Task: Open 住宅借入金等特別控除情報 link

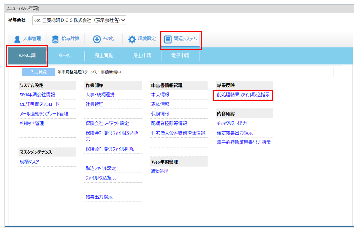Action: click(x=178, y=133)
